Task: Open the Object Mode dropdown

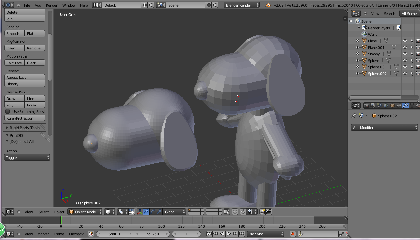Action: 85,212
